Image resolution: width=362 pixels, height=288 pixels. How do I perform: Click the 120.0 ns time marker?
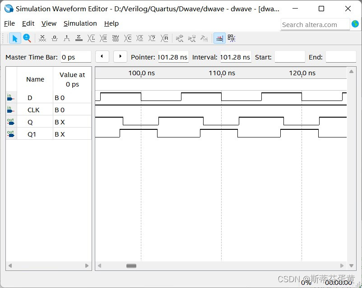pos(302,73)
